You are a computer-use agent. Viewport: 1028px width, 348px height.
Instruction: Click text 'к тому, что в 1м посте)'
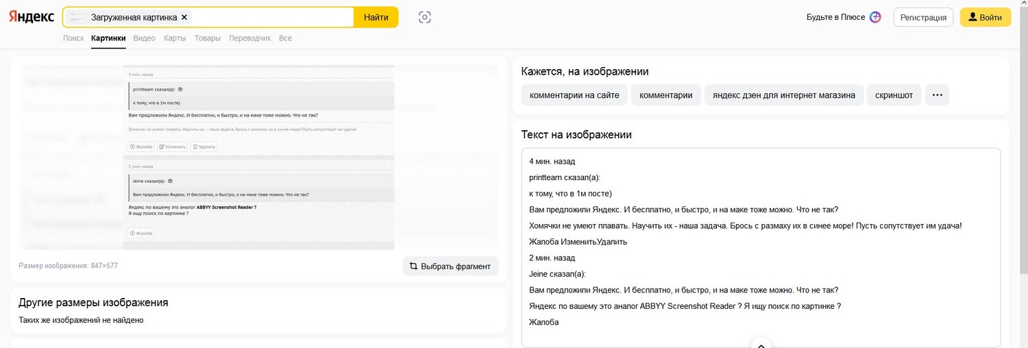coord(570,194)
